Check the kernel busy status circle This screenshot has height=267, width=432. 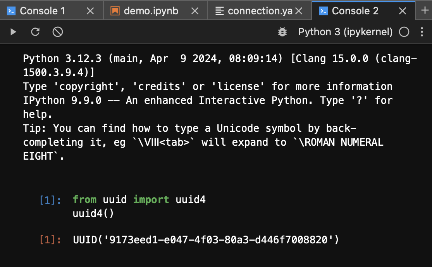coord(403,32)
